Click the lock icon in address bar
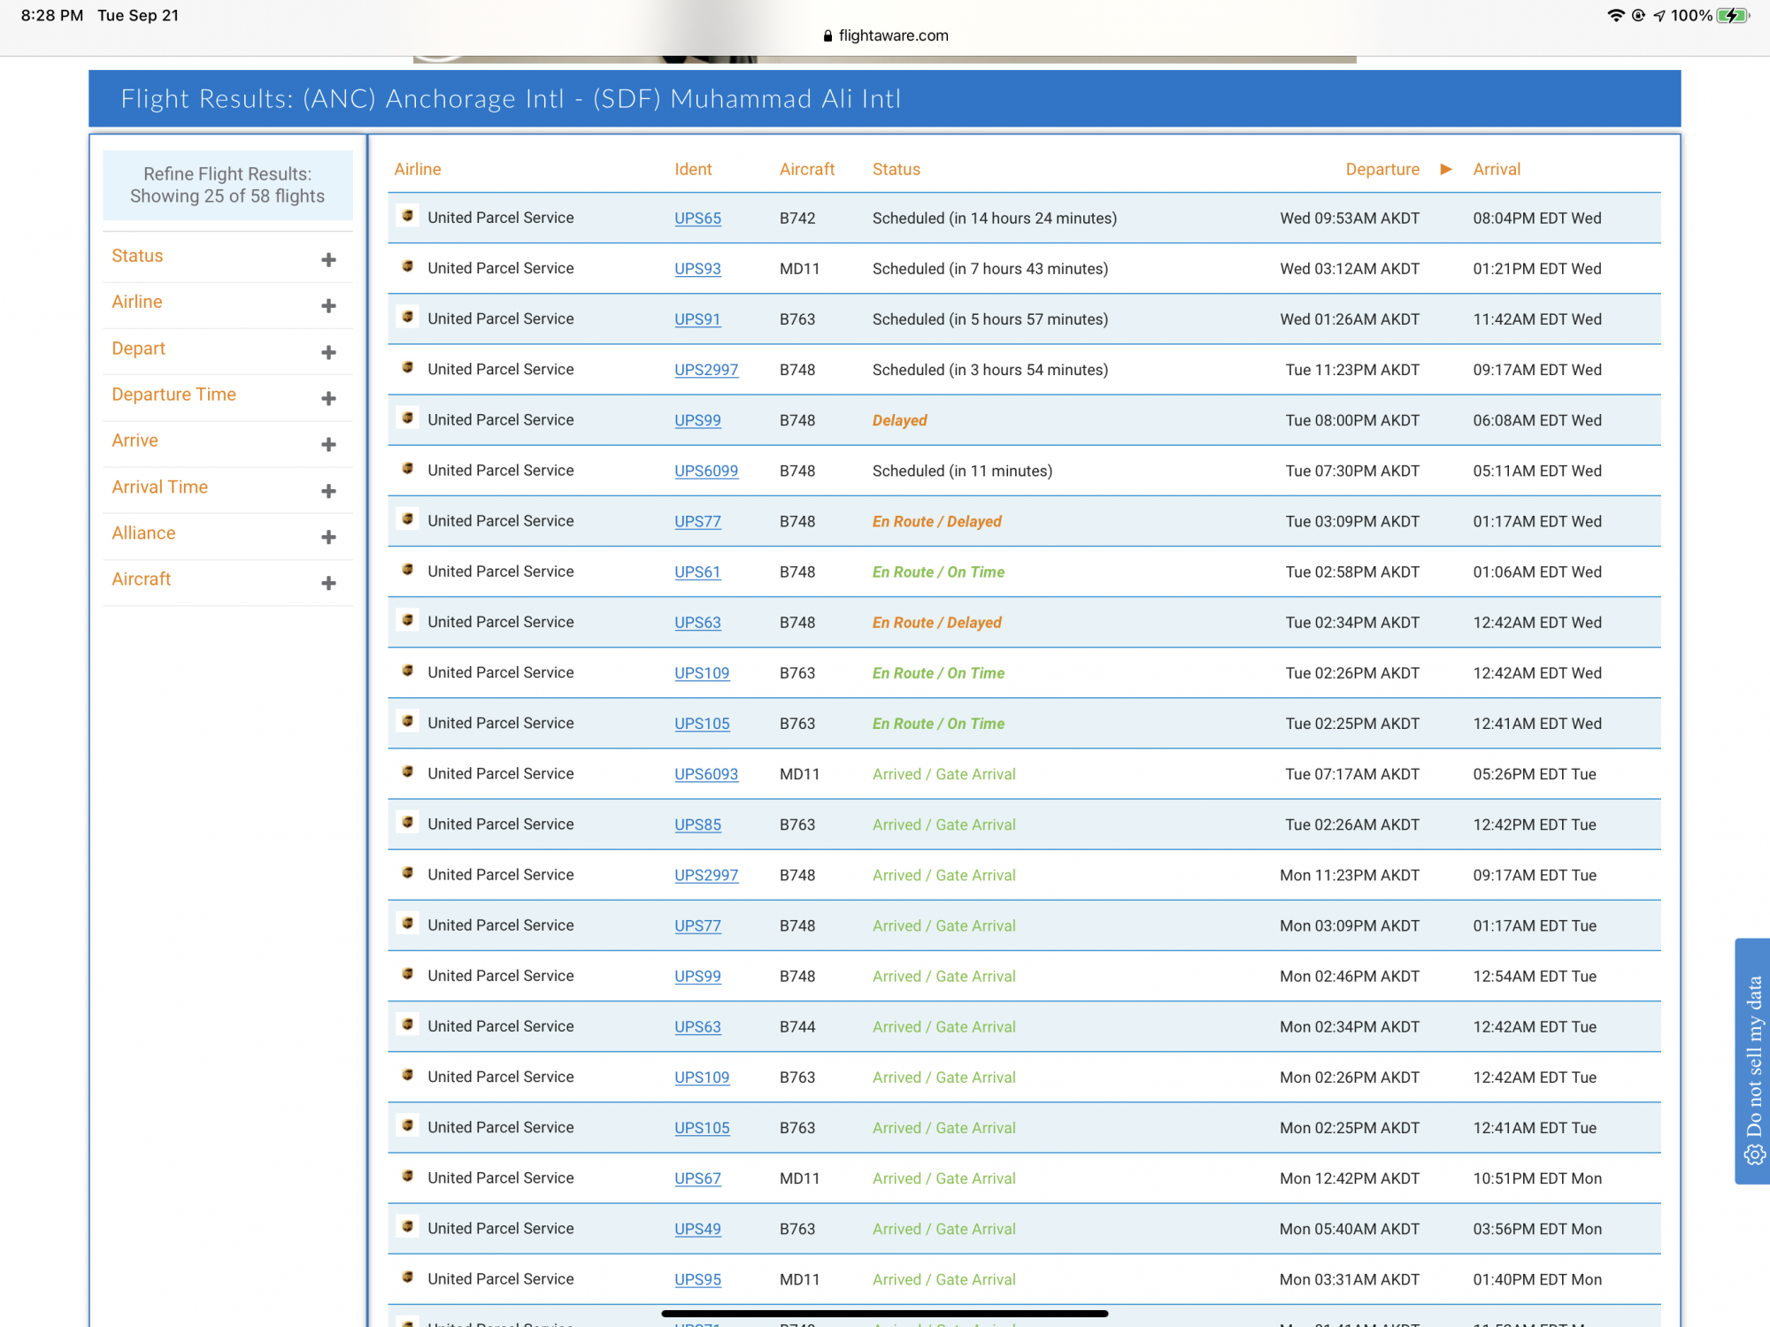Image resolution: width=1770 pixels, height=1327 pixels. coord(827,36)
